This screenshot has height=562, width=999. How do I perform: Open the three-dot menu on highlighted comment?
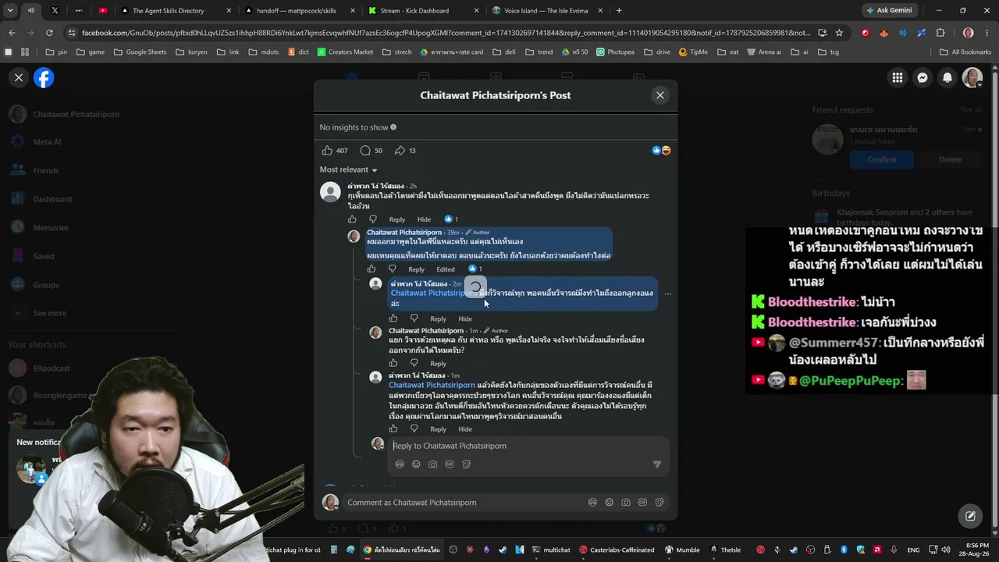[668, 294]
